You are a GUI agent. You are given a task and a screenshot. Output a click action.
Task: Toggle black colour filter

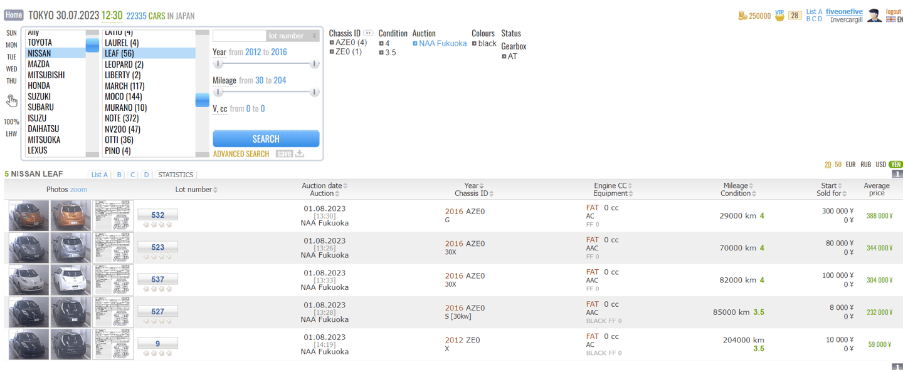click(484, 43)
